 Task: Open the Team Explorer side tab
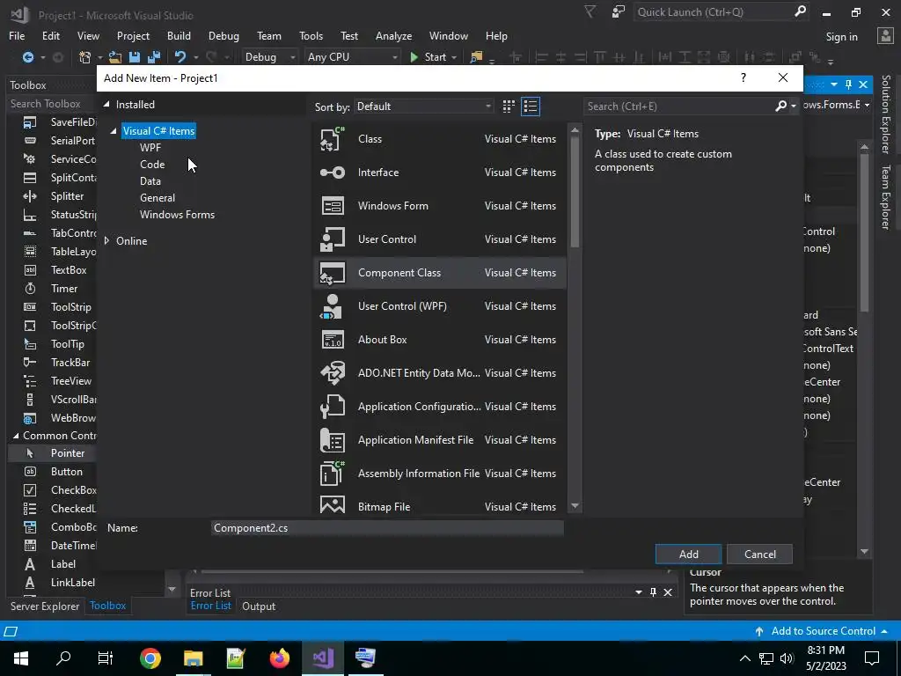(886, 196)
